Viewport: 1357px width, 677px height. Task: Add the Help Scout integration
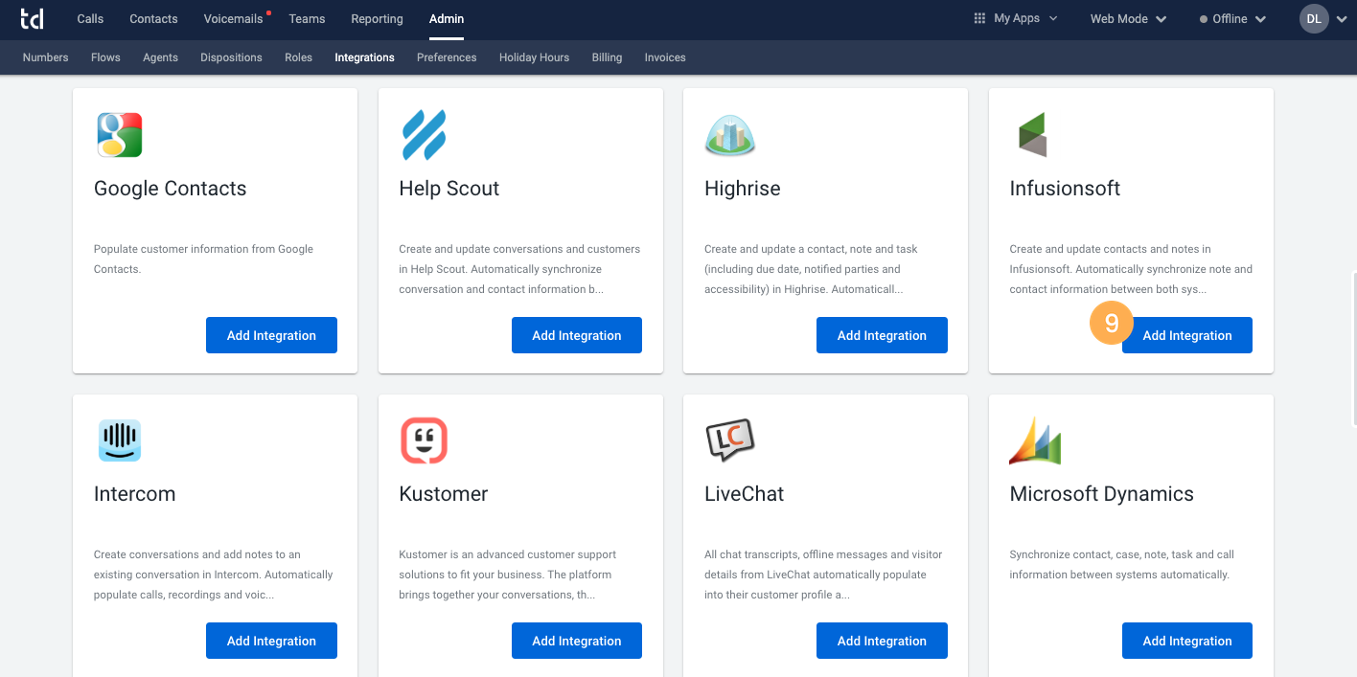point(576,335)
